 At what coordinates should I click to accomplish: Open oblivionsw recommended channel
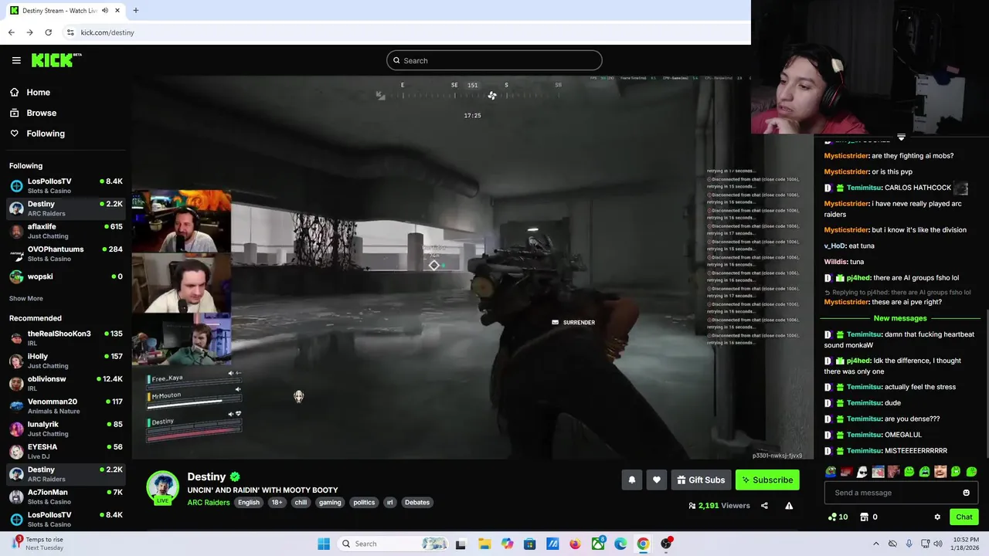click(x=66, y=383)
